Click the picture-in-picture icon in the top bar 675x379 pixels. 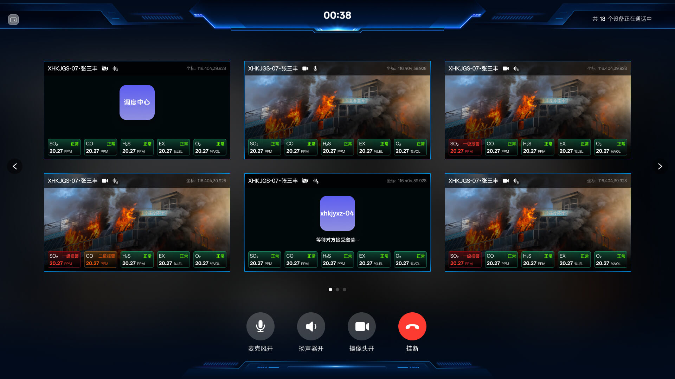13,20
